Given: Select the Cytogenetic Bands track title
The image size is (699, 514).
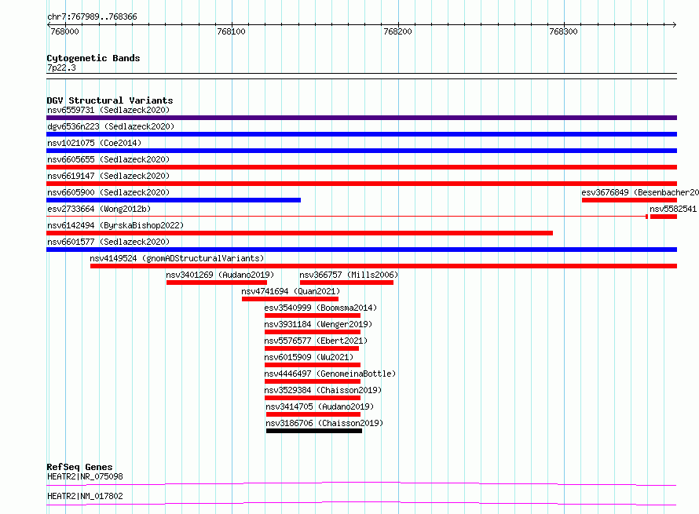Looking at the screenshot, I should [93, 58].
